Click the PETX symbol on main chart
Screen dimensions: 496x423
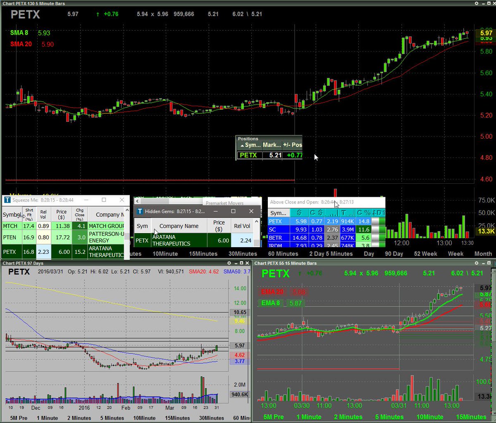tap(26, 15)
